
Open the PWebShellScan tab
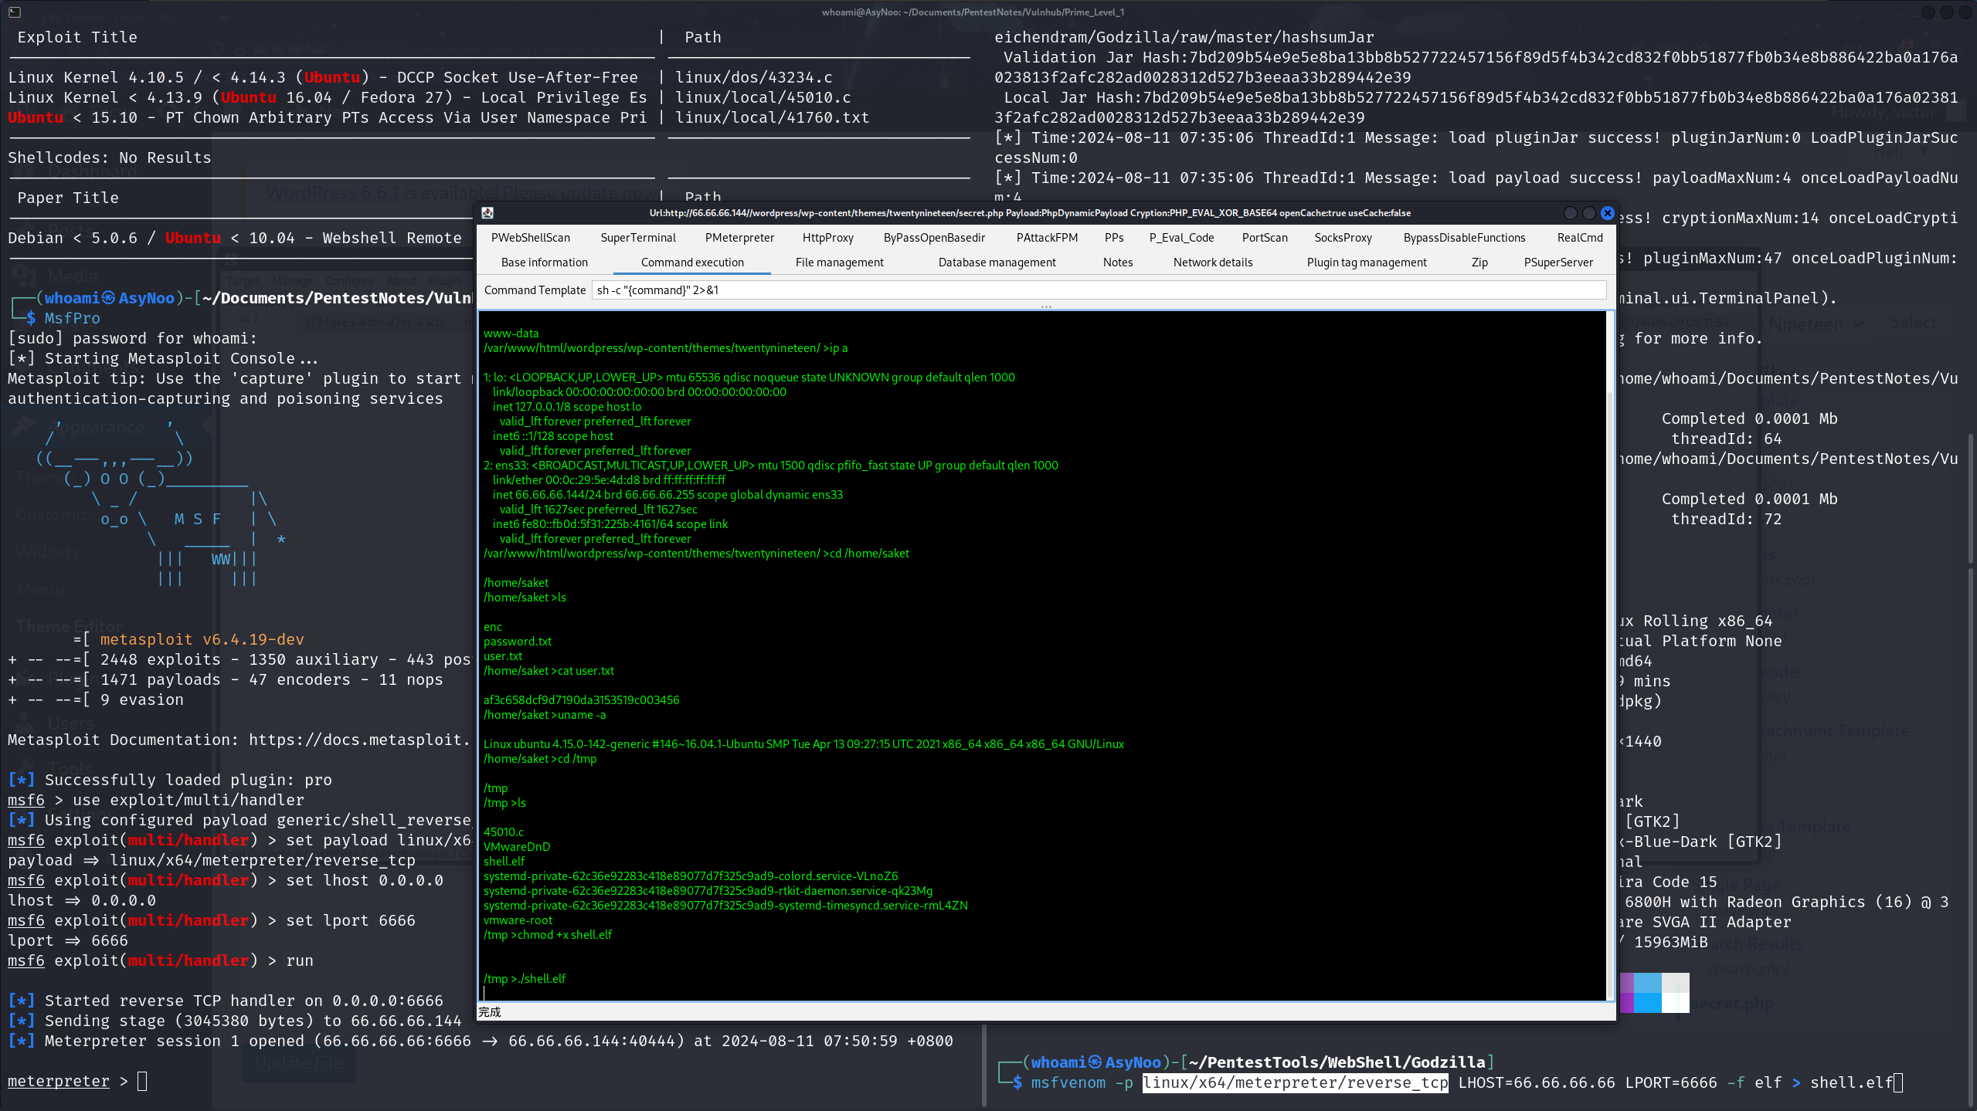530,238
